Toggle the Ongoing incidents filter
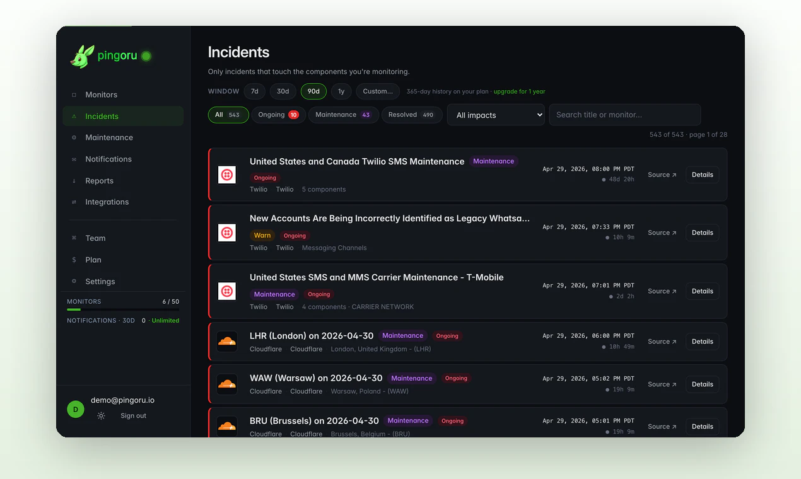The width and height of the screenshot is (801, 479). (x=279, y=115)
